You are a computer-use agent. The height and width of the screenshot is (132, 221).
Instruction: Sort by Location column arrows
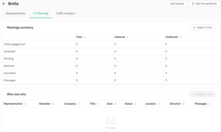coord(159,104)
